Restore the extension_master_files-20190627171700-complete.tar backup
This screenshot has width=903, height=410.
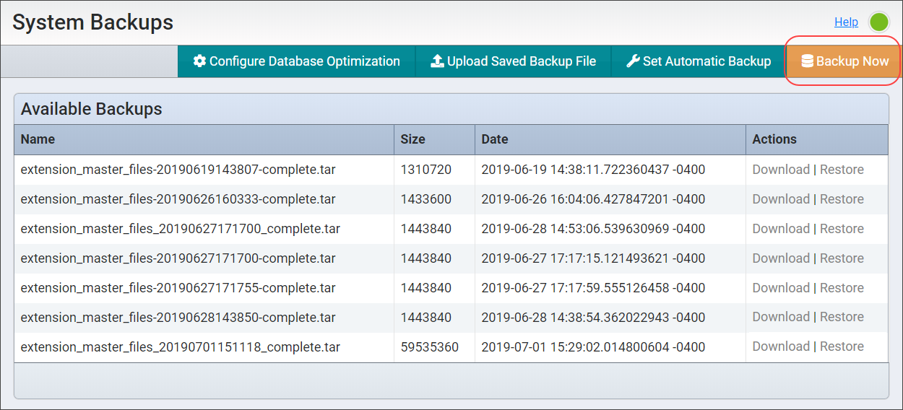pyautogui.click(x=842, y=258)
